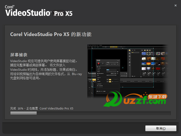Image resolution: width=181 pixels, height=136 pixels.
Task: Click the heading 'Corel VideoStudio Pro X5 的新功能'
Action: point(51,34)
